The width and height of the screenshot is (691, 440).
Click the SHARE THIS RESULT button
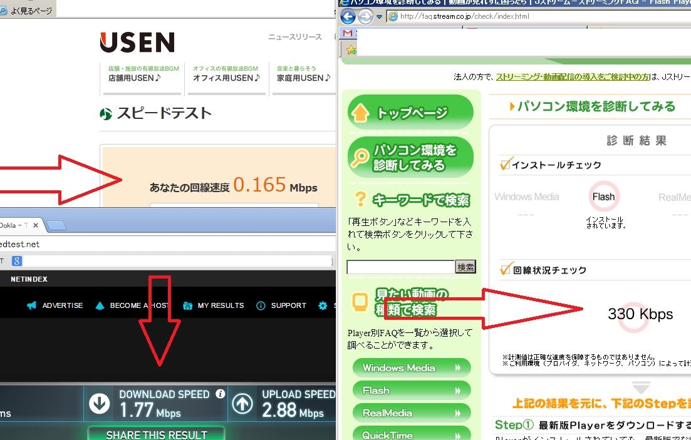(x=157, y=434)
